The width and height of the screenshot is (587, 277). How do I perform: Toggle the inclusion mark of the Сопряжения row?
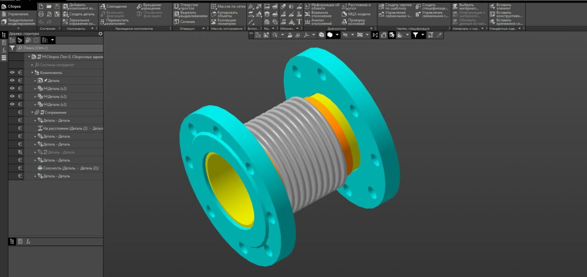[x=20, y=112]
